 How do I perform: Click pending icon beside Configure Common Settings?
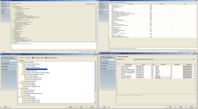tap(25, 64)
